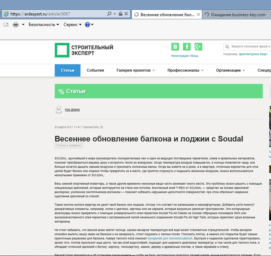The width and height of the screenshot is (271, 256).
Task: Select the Статьи navigation tab
Action: pos(67,70)
